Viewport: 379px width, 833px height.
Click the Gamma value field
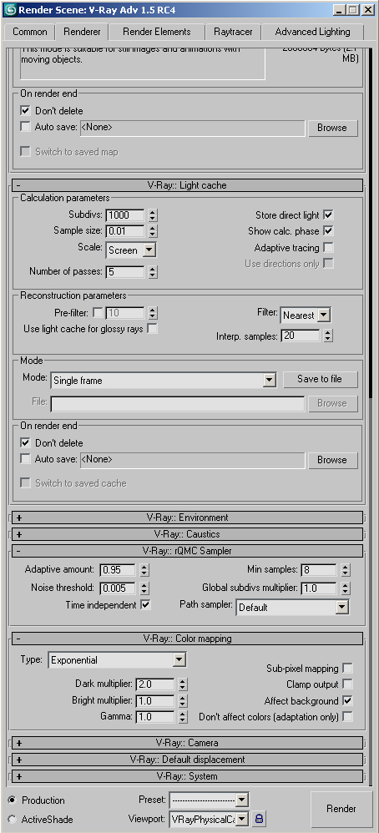click(x=155, y=717)
